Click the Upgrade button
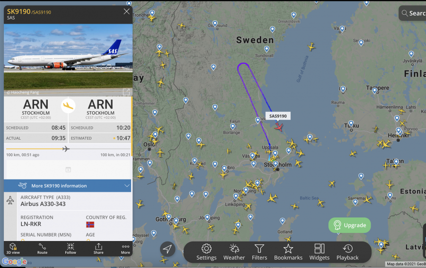Image resolution: width=426 pixels, height=268 pixels. (x=349, y=225)
